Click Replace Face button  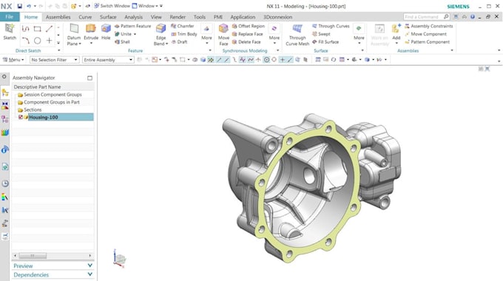[x=247, y=34]
